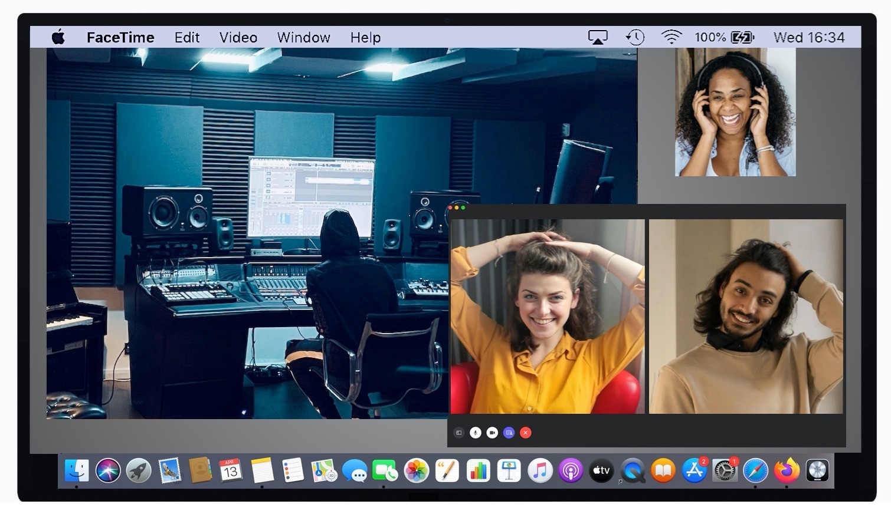891x514 pixels.
Task: Open the Messages app from the Dock
Action: [355, 471]
